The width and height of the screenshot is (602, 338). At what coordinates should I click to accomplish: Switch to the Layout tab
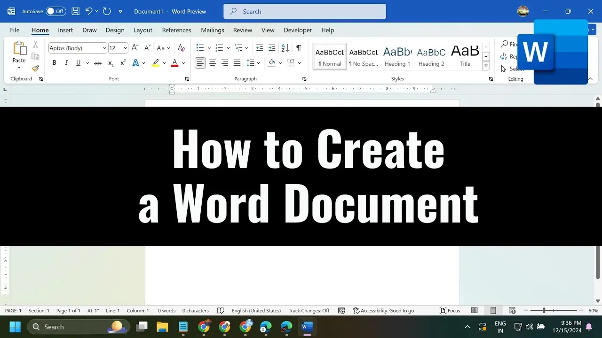(x=143, y=30)
